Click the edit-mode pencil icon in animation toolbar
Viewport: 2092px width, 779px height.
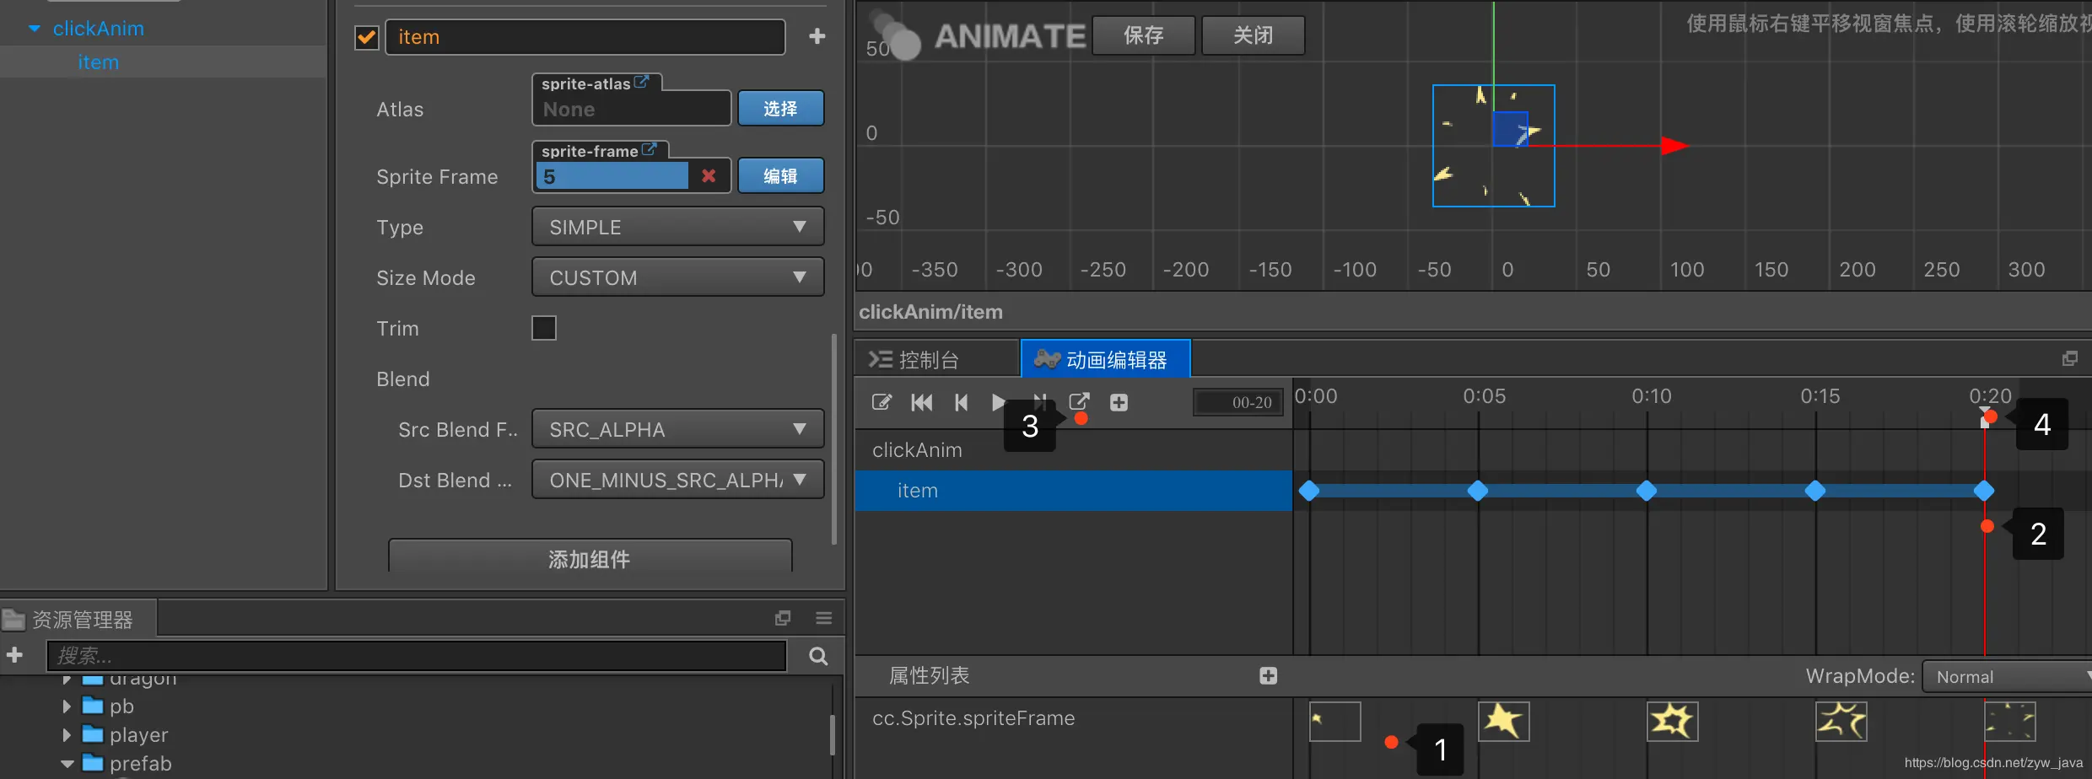(882, 402)
